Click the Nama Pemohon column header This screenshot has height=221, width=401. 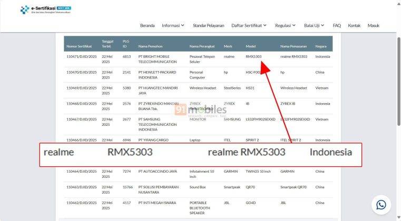click(150, 46)
